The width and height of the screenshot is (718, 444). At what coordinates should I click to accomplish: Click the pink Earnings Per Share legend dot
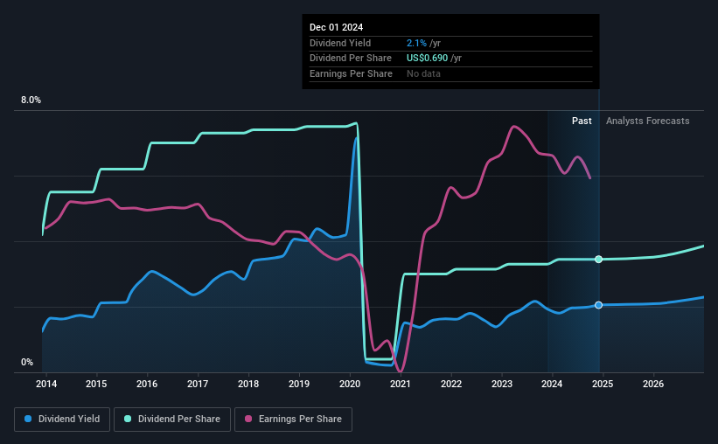point(248,419)
